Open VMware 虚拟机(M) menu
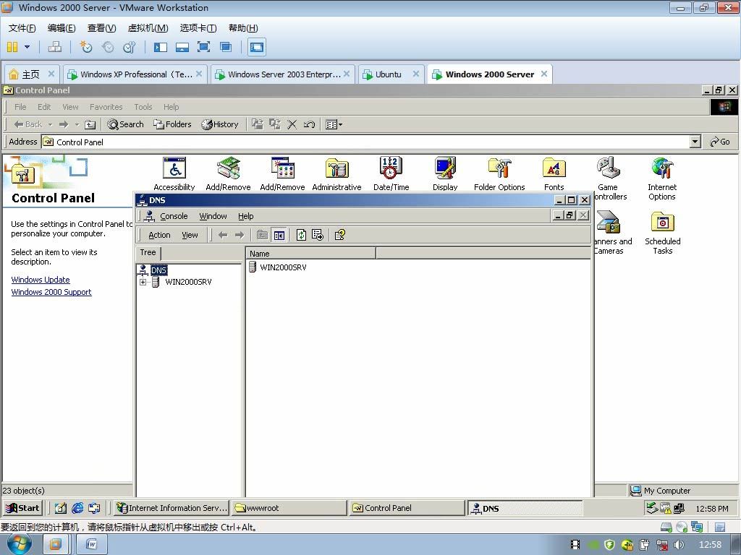Screen dimensions: 741x555 pyautogui.click(x=148, y=28)
